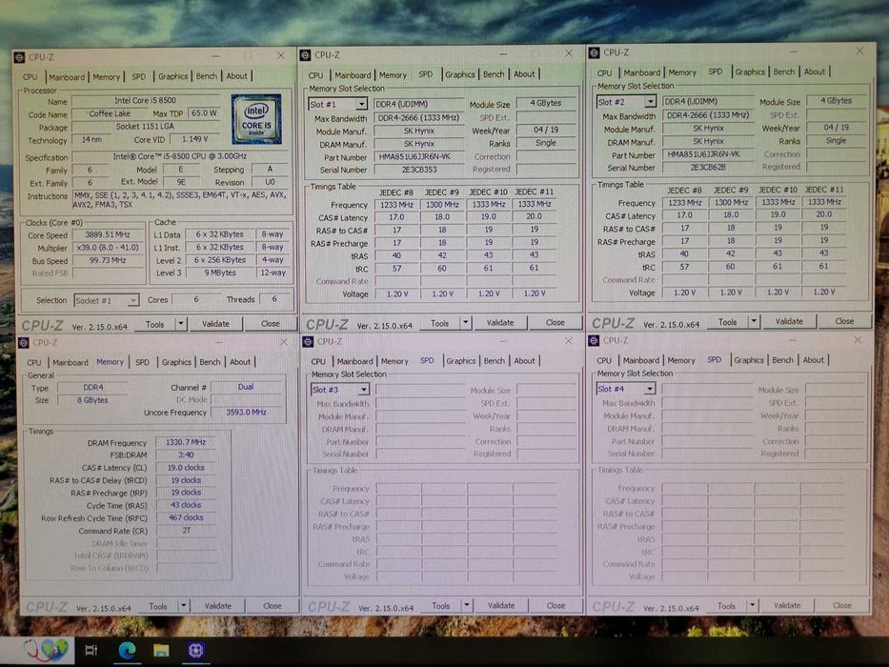The image size is (889, 667).
Task: Click the Uncore Frequency value 3593.0 MHz
Action: point(246,413)
